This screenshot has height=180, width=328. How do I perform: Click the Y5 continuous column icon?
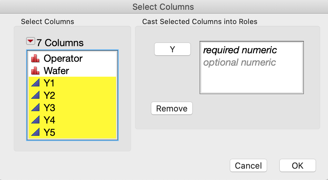pos(35,132)
